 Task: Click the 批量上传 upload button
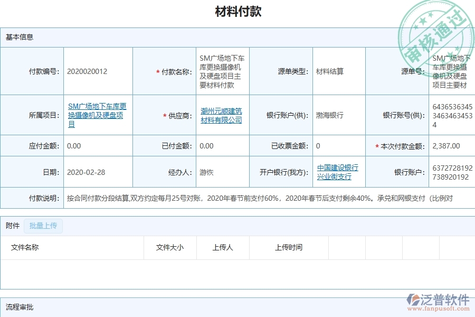(43, 226)
